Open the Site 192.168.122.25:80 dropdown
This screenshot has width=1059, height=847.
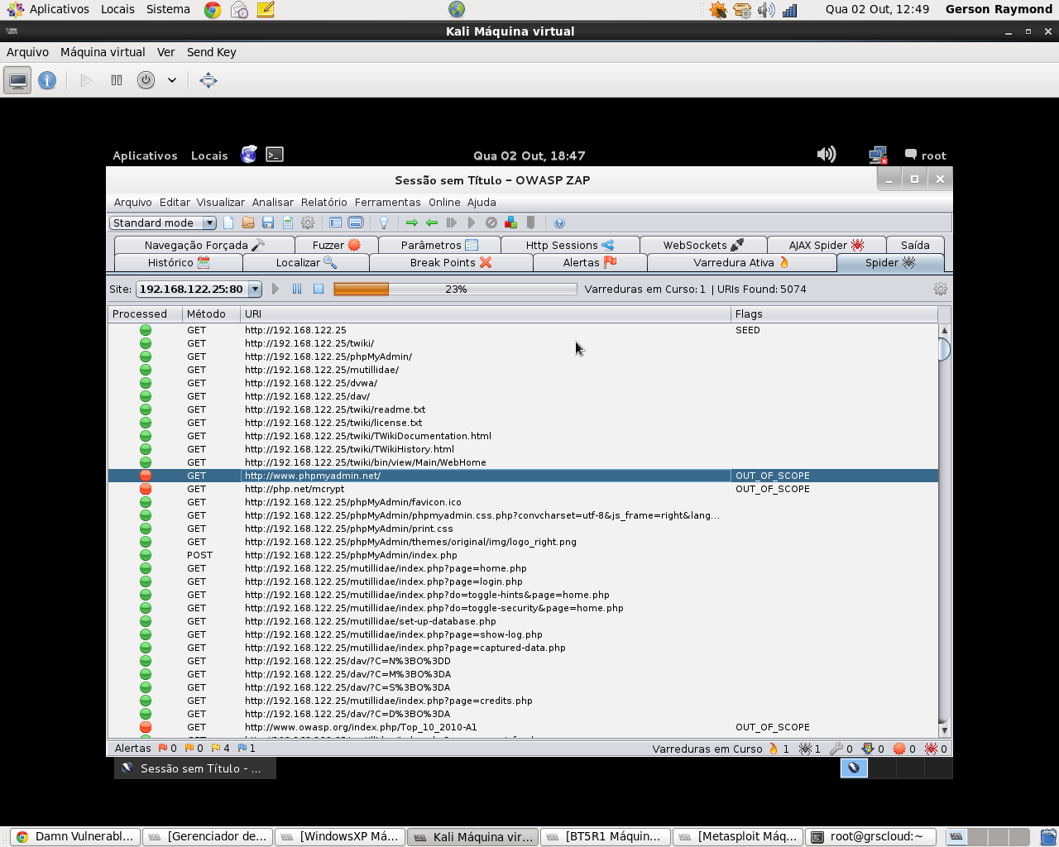coord(199,289)
